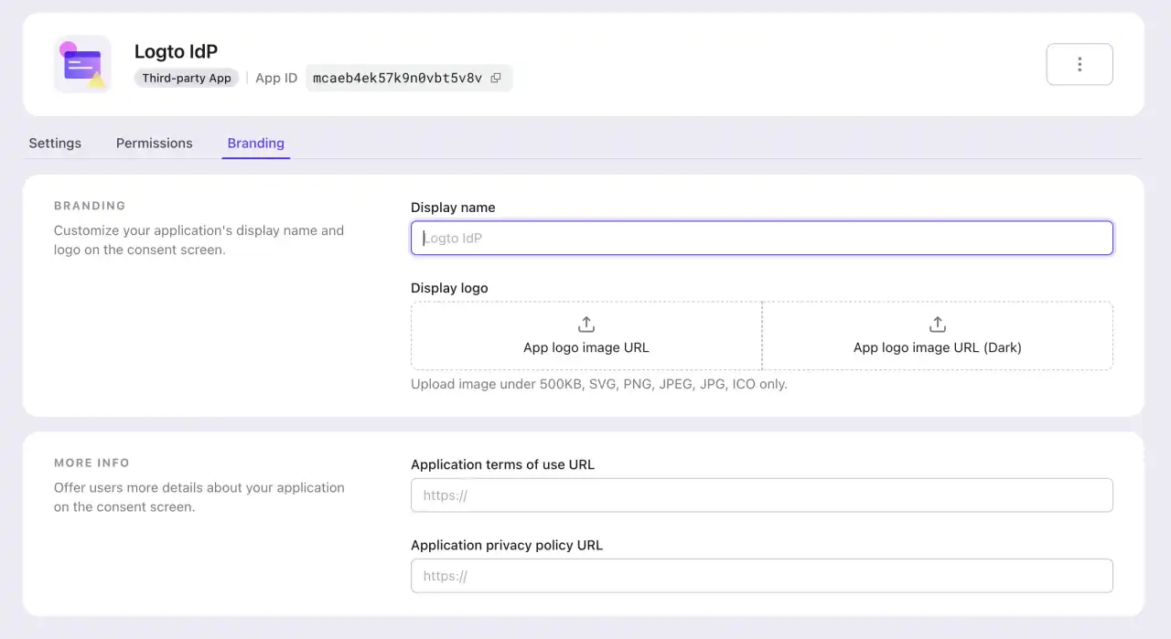This screenshot has height=639, width=1171.
Task: Click the Logto IdP application title
Action: pos(176,51)
